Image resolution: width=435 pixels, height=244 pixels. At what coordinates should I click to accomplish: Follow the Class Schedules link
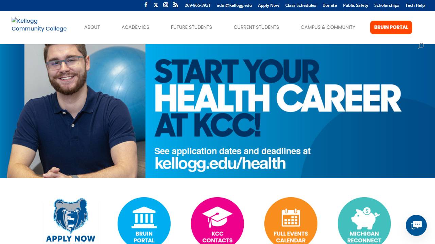tap(301, 5)
